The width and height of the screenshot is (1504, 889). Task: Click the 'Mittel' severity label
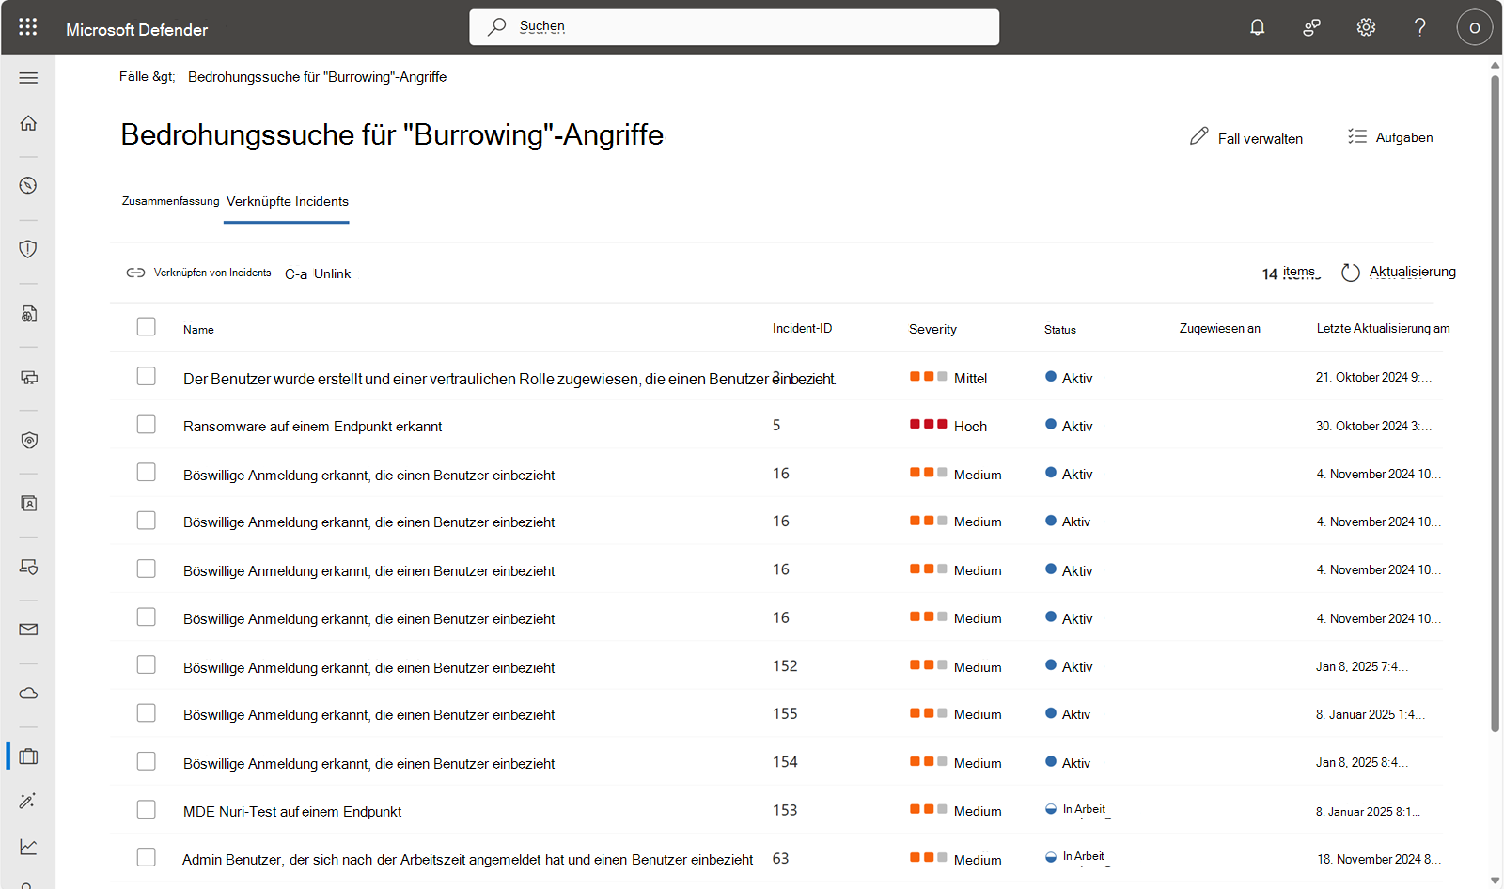click(970, 379)
